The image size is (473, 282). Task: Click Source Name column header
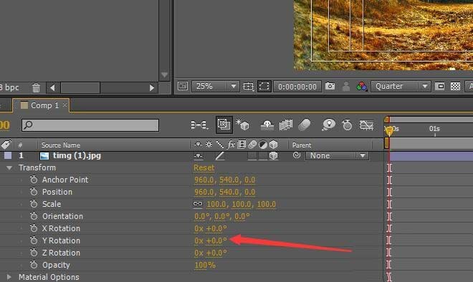[x=61, y=145]
